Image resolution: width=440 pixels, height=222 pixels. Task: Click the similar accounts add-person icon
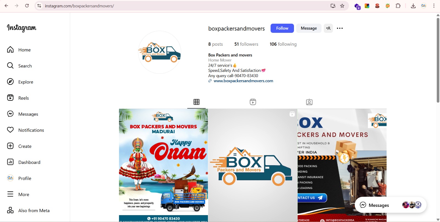328,28
